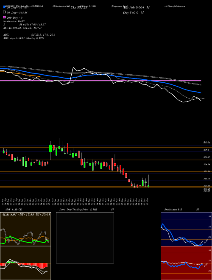
Task: Click the 'Intra Day Trading Price' panel title
Action: [74, 210]
